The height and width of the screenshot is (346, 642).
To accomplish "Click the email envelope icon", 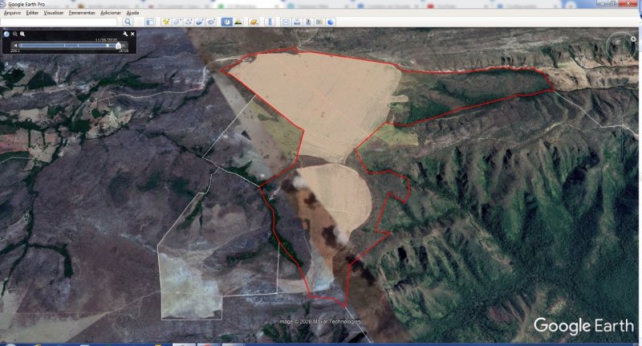I will 285,22.
